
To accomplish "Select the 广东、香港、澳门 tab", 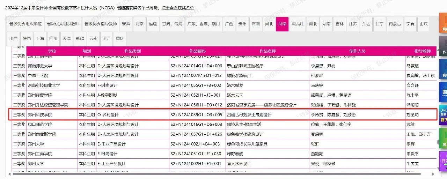I will [204, 24].
